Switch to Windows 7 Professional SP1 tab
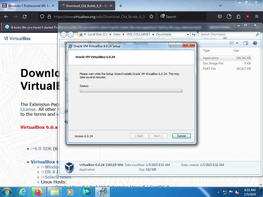The height and width of the screenshot is (197, 263). tap(29, 6)
